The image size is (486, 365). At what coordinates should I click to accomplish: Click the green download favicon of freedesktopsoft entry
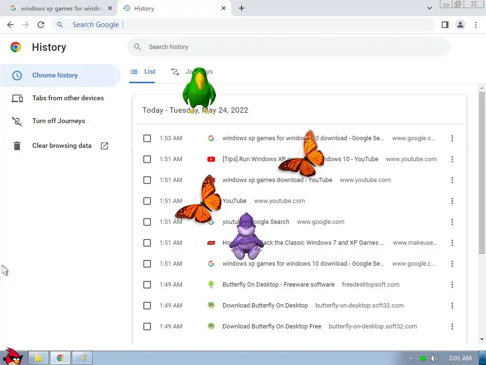[211, 285]
